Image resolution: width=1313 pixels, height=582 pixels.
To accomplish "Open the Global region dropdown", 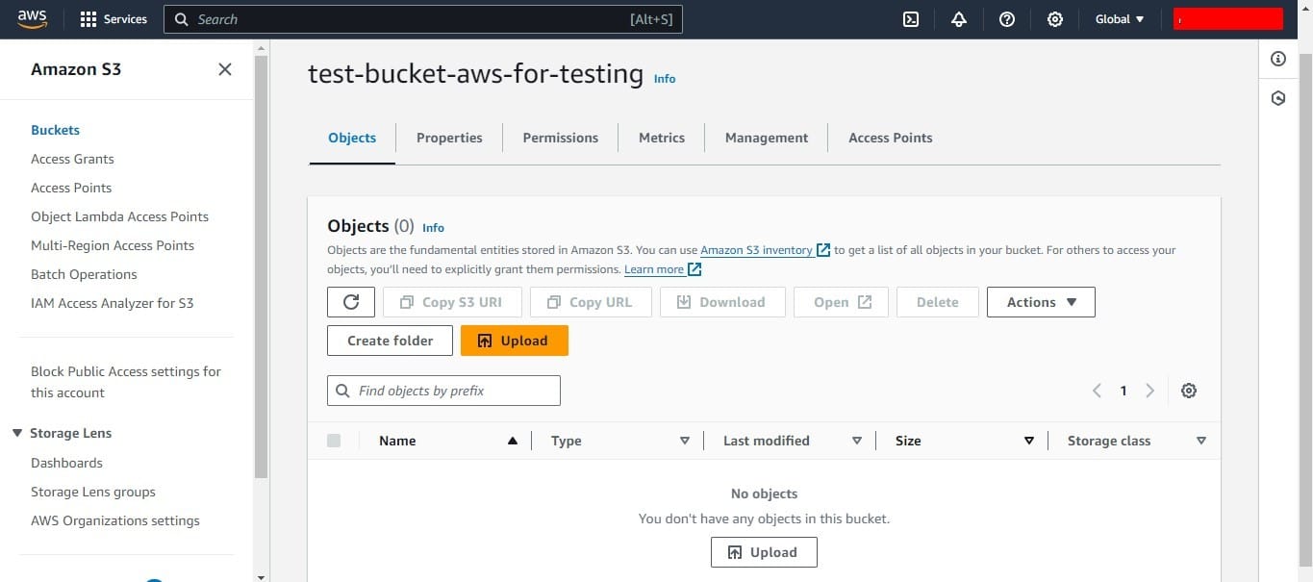I will (1120, 19).
